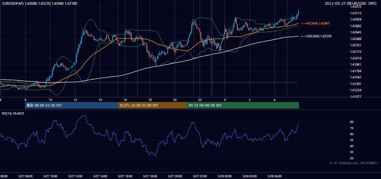Click the 40 SMA label showing 1.42867
The width and height of the screenshot is (381, 179).
(x=315, y=23)
